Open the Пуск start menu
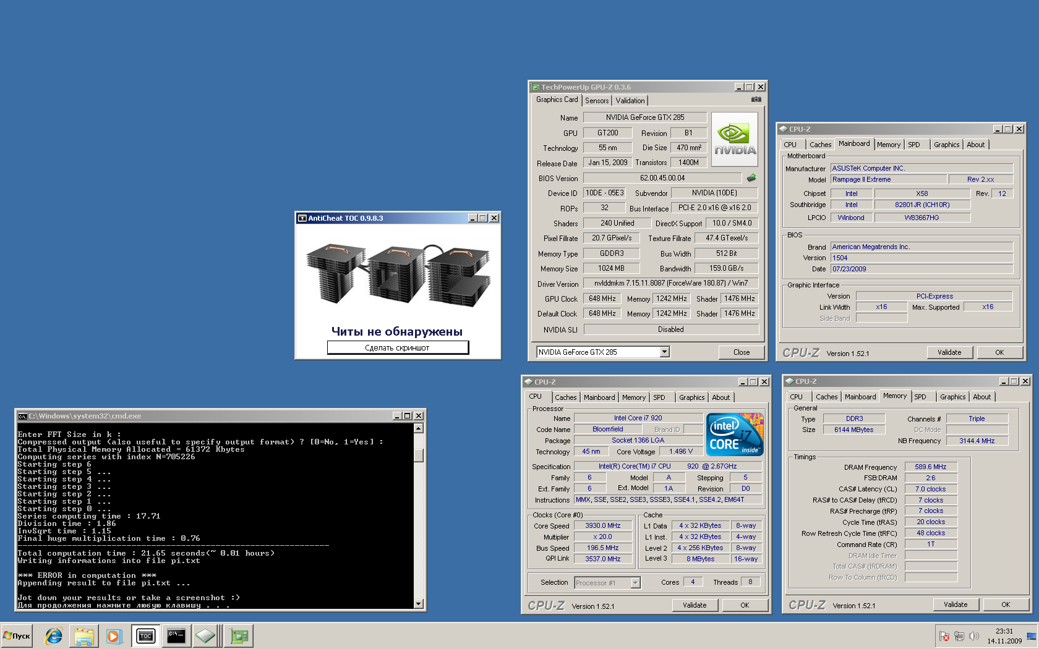The image size is (1039, 649). pyautogui.click(x=17, y=635)
